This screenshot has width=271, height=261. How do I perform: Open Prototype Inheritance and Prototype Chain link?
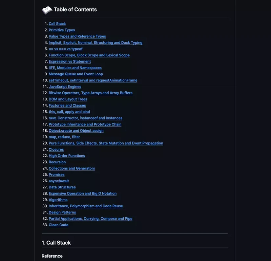(x=85, y=124)
